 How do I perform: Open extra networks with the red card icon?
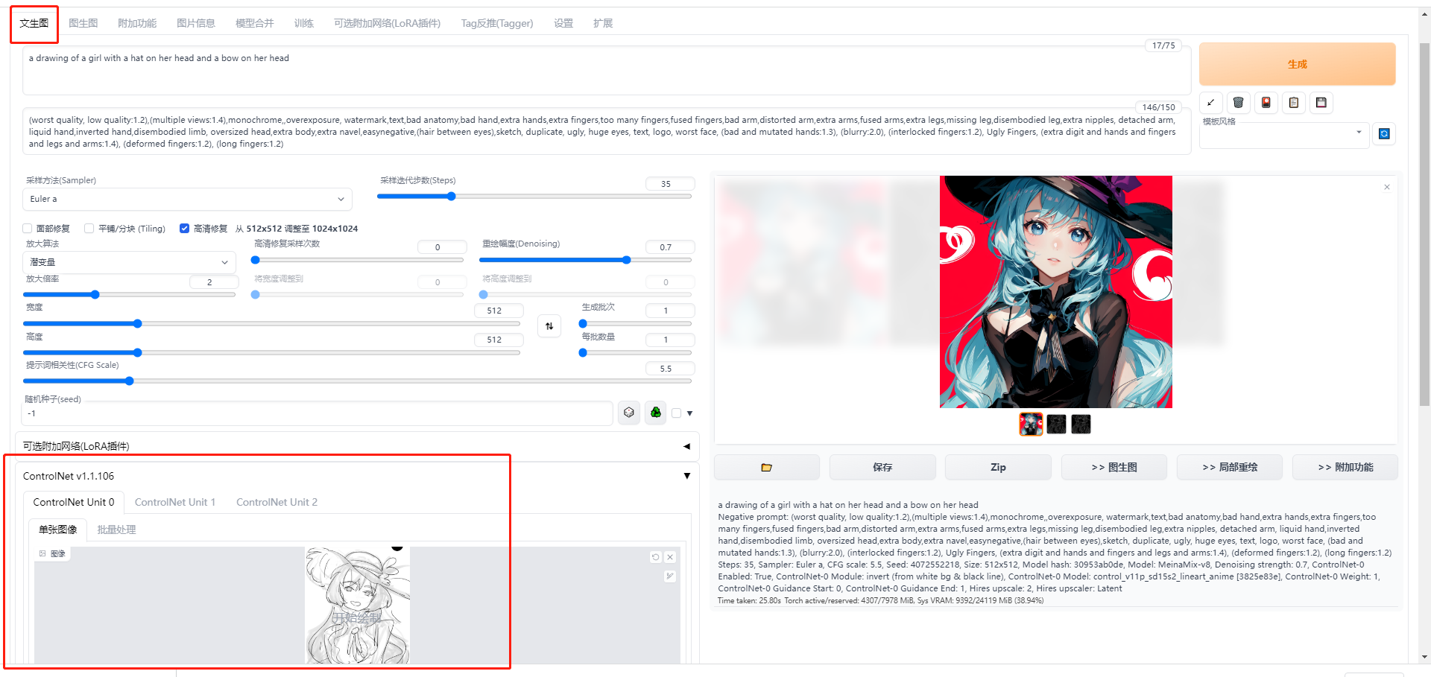point(1266,103)
